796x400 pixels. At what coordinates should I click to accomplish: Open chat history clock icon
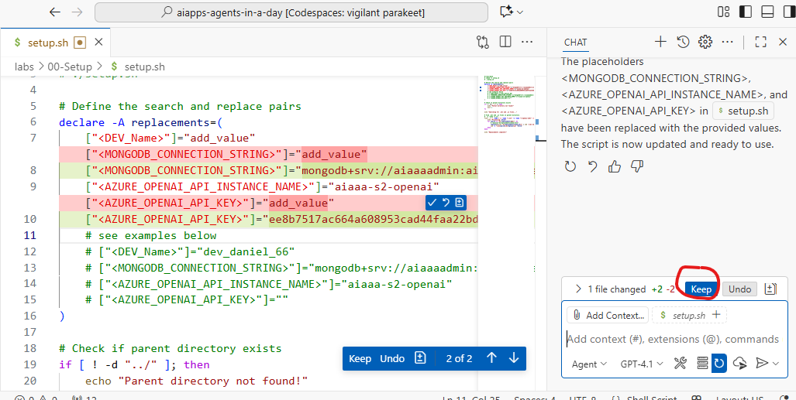point(683,42)
